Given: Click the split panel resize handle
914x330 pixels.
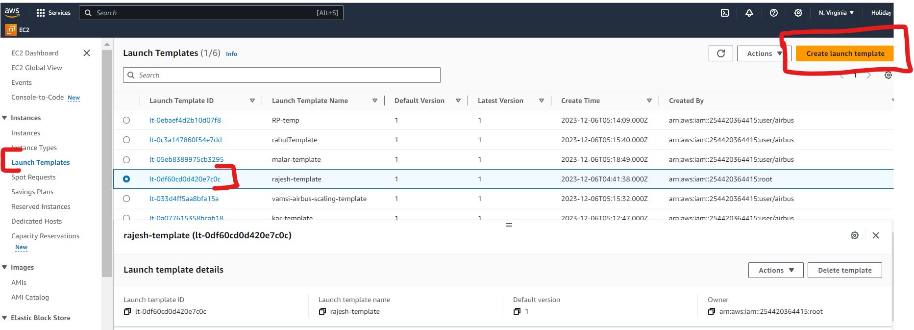Looking at the screenshot, I should click(x=509, y=225).
